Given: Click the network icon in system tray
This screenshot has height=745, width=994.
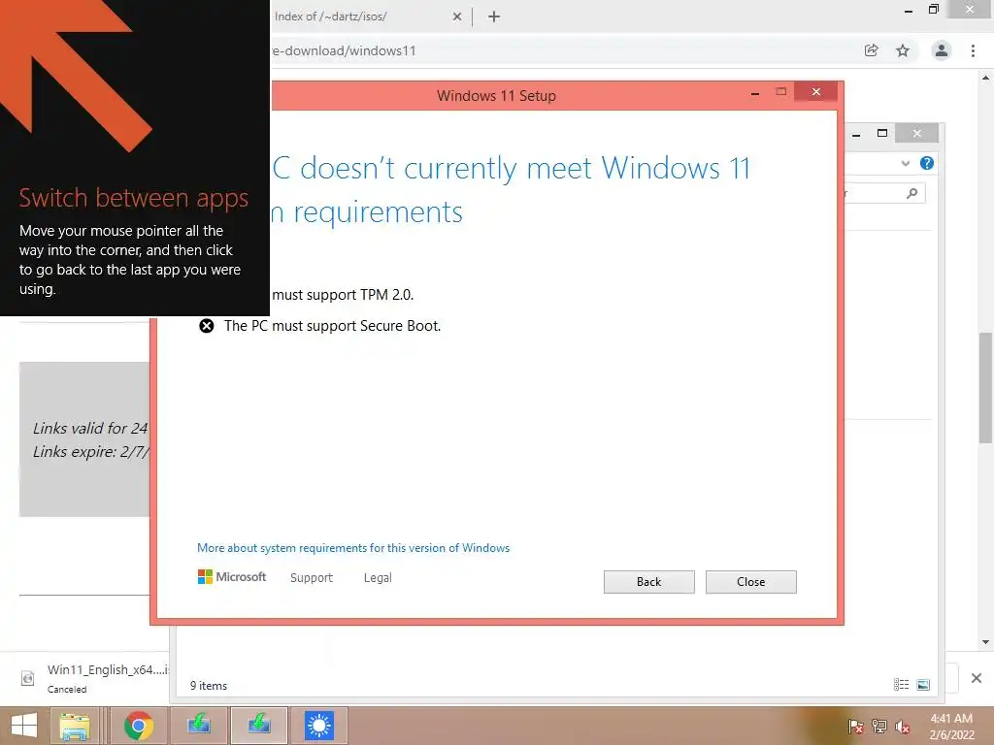Looking at the screenshot, I should pyautogui.click(x=879, y=726).
